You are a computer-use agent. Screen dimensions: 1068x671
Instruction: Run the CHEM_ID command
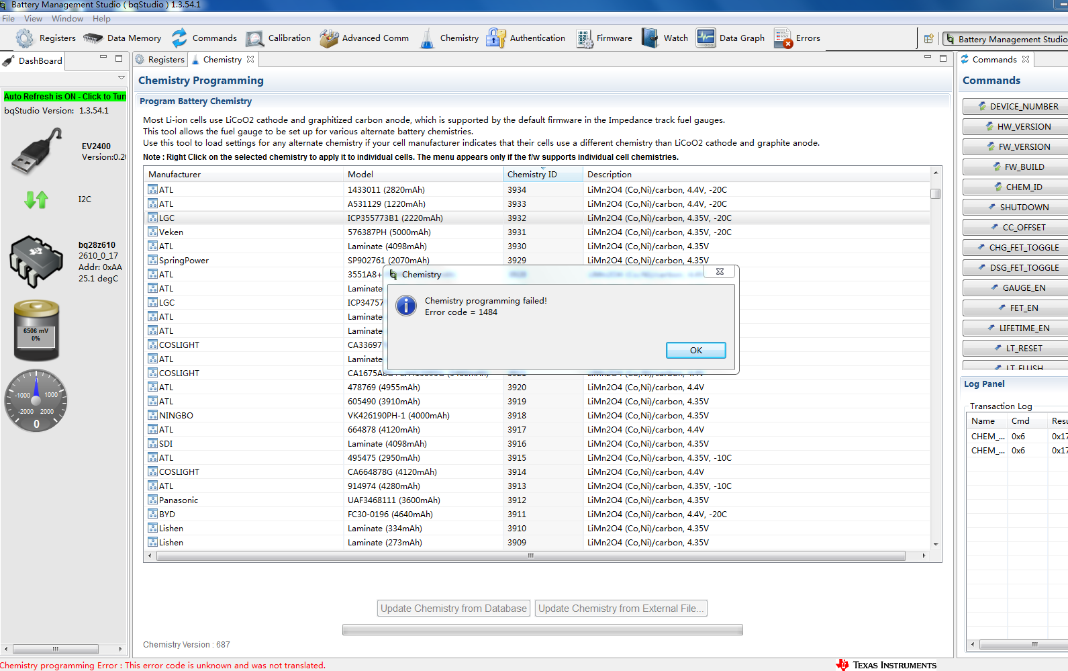click(x=1016, y=187)
